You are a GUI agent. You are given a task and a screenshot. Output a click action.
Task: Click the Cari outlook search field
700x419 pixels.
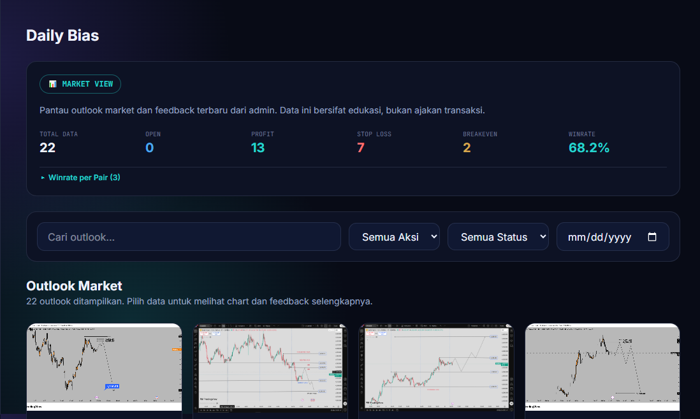(x=189, y=237)
